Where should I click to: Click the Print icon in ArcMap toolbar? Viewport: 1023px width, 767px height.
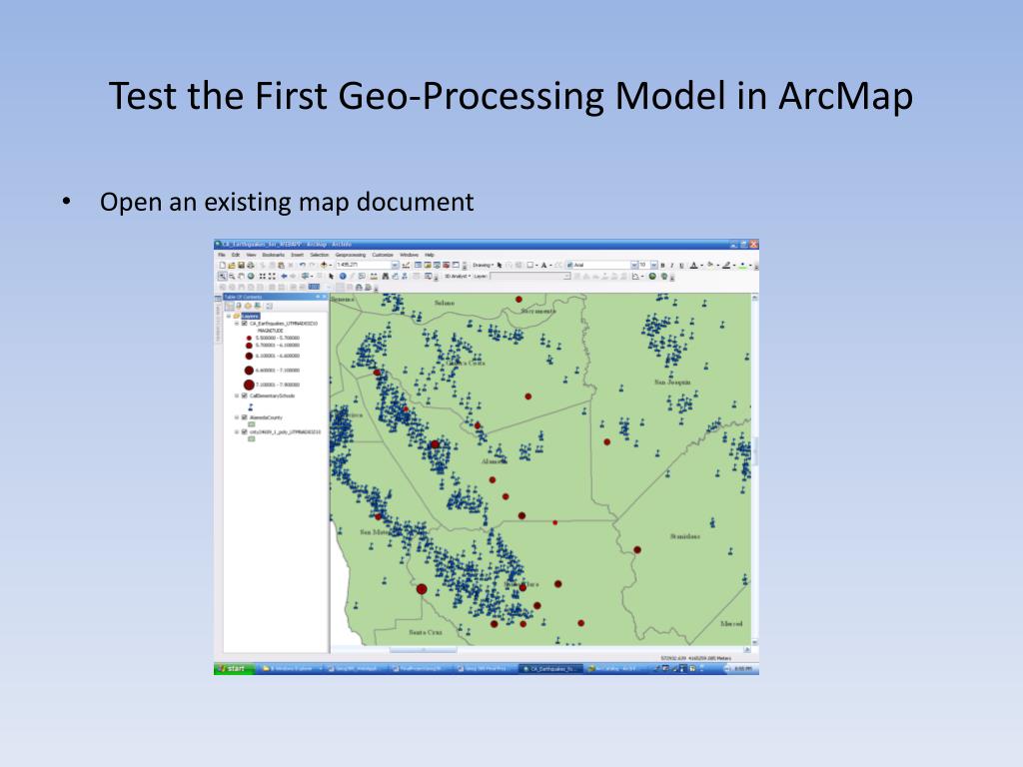251,266
